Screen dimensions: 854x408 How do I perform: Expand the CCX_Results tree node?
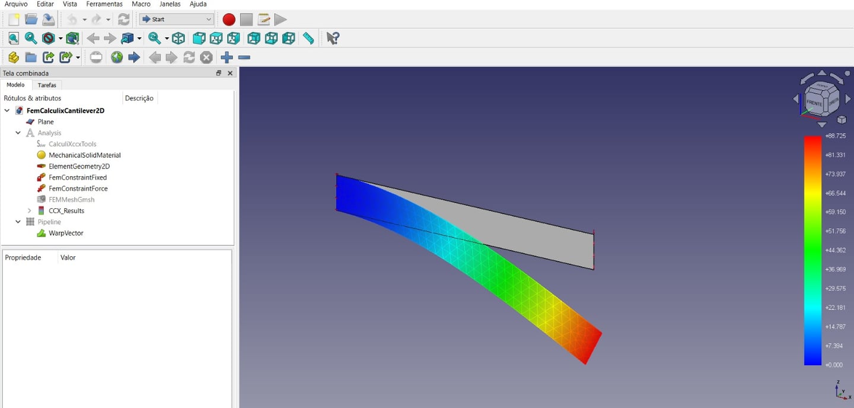(x=30, y=211)
